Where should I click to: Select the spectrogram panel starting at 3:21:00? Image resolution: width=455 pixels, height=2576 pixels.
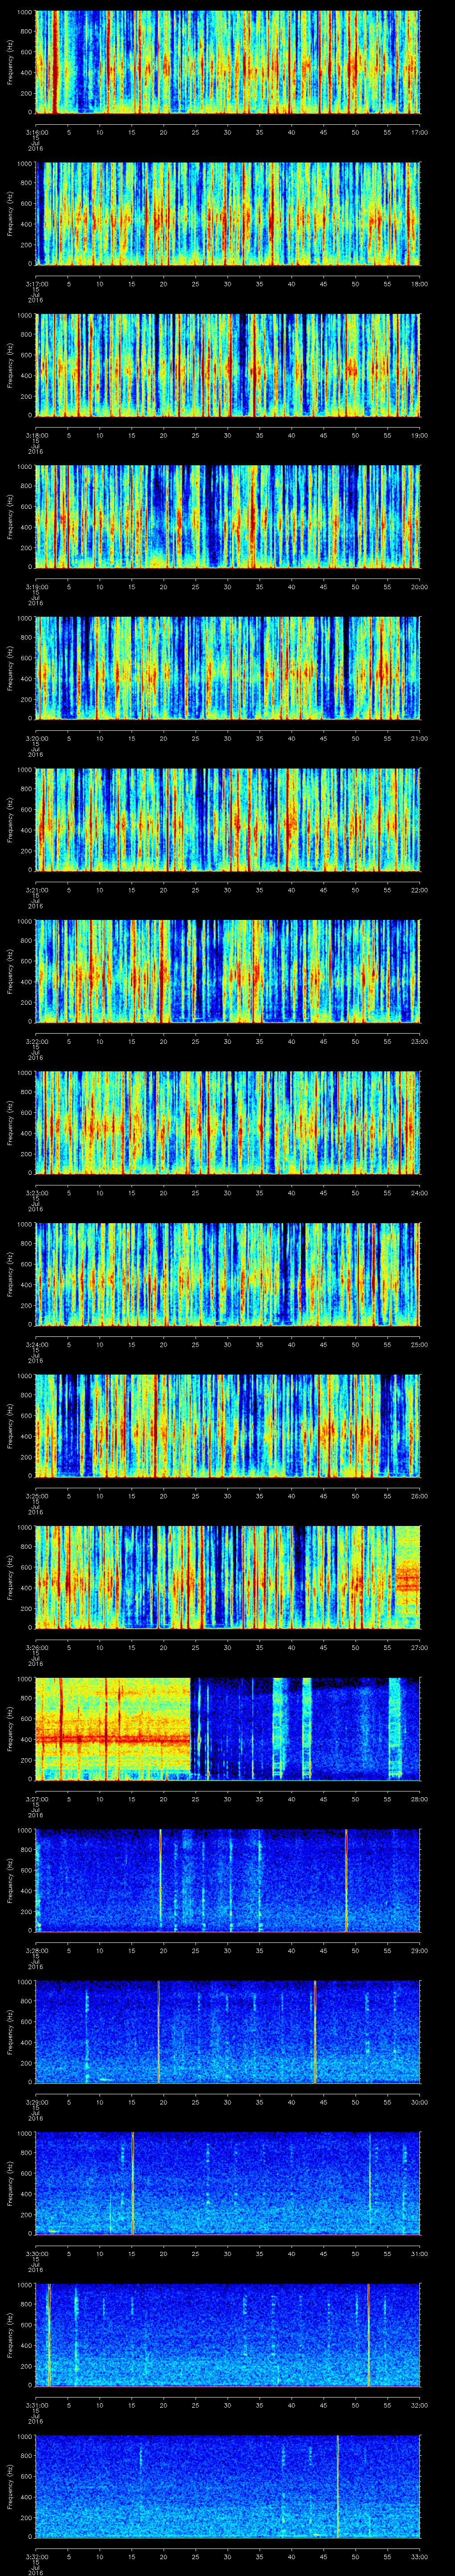(228, 819)
